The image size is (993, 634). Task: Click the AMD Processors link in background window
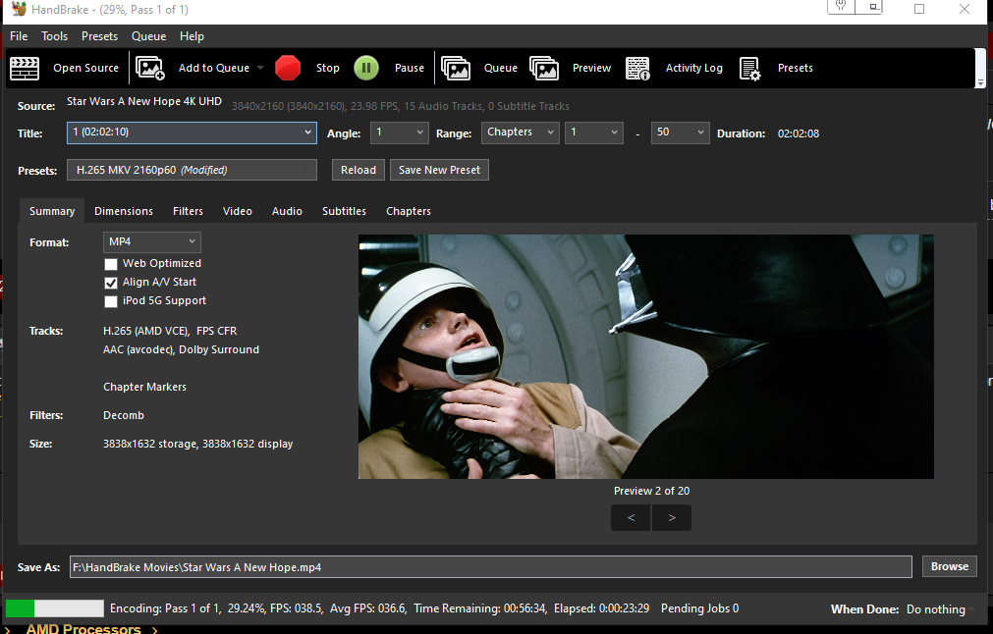(83, 629)
